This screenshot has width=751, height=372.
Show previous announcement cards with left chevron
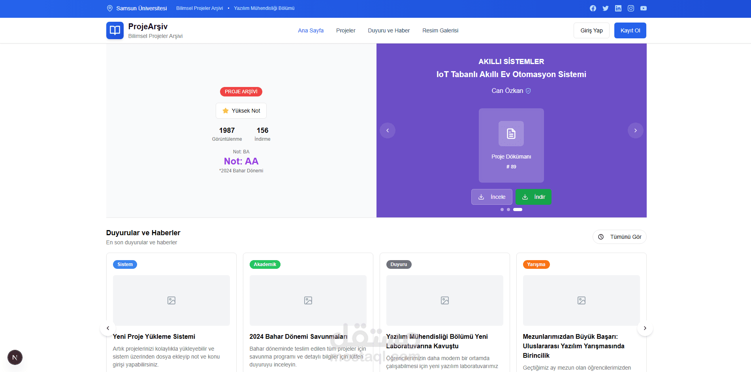click(x=108, y=328)
